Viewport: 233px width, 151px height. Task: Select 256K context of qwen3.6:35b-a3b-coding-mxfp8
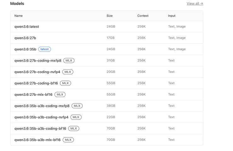141,106
